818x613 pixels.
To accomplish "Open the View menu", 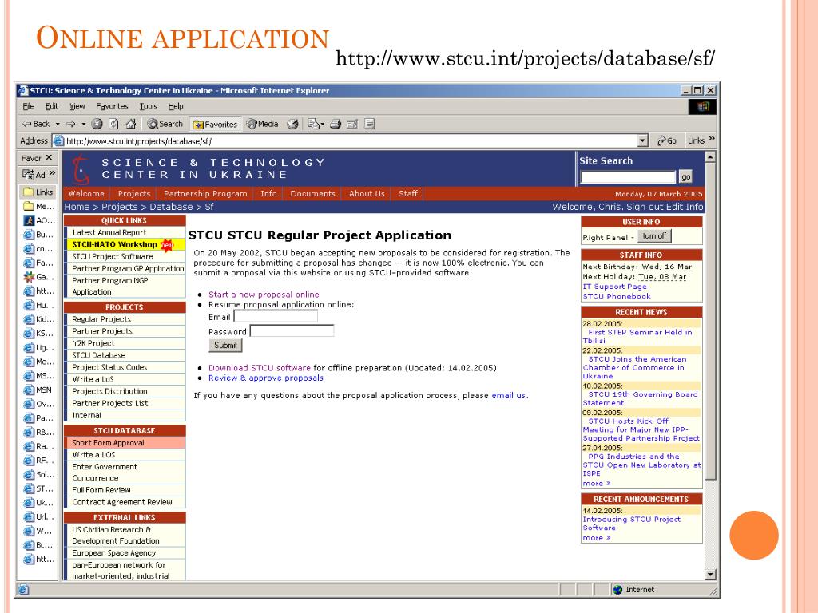I will [77, 106].
